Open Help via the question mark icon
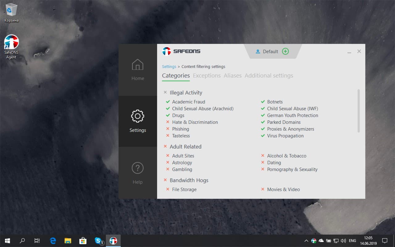 click(138, 168)
